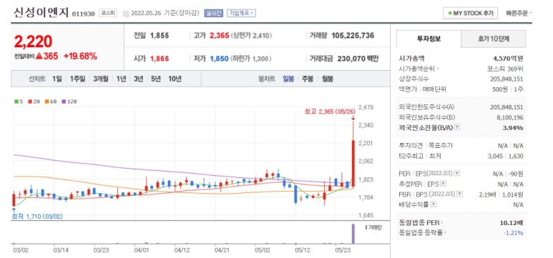Click the 저가 1,850 value
553x258 pixels.
220,59
